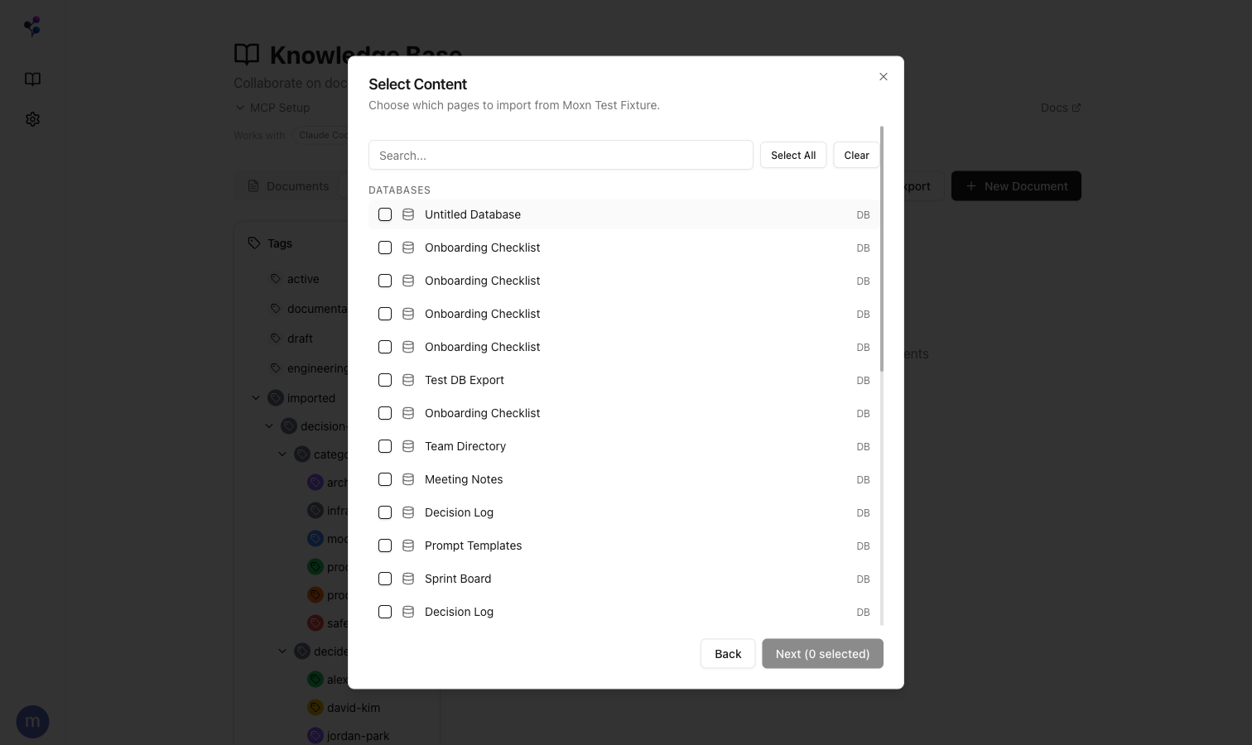Click the database icon next to Team Directory

pos(408,446)
